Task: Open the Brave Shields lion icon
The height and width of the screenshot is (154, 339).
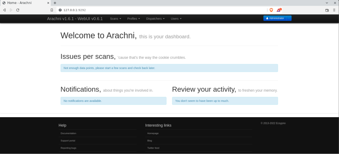Action: [271, 10]
